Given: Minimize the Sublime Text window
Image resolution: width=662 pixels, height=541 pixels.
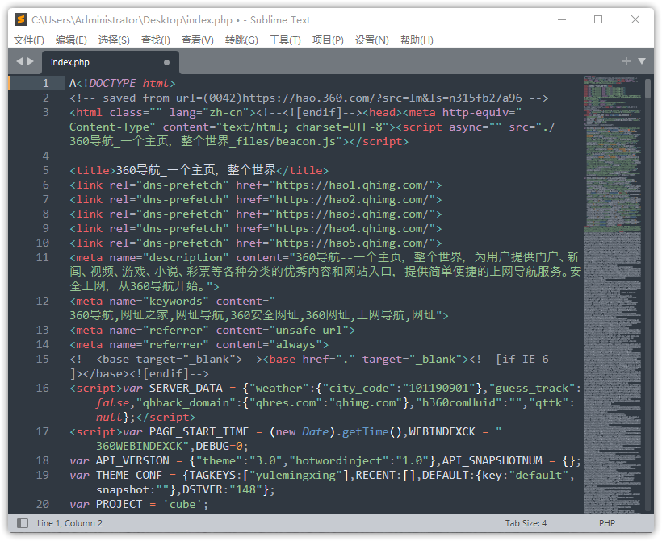Looking at the screenshot, I should coord(562,19).
